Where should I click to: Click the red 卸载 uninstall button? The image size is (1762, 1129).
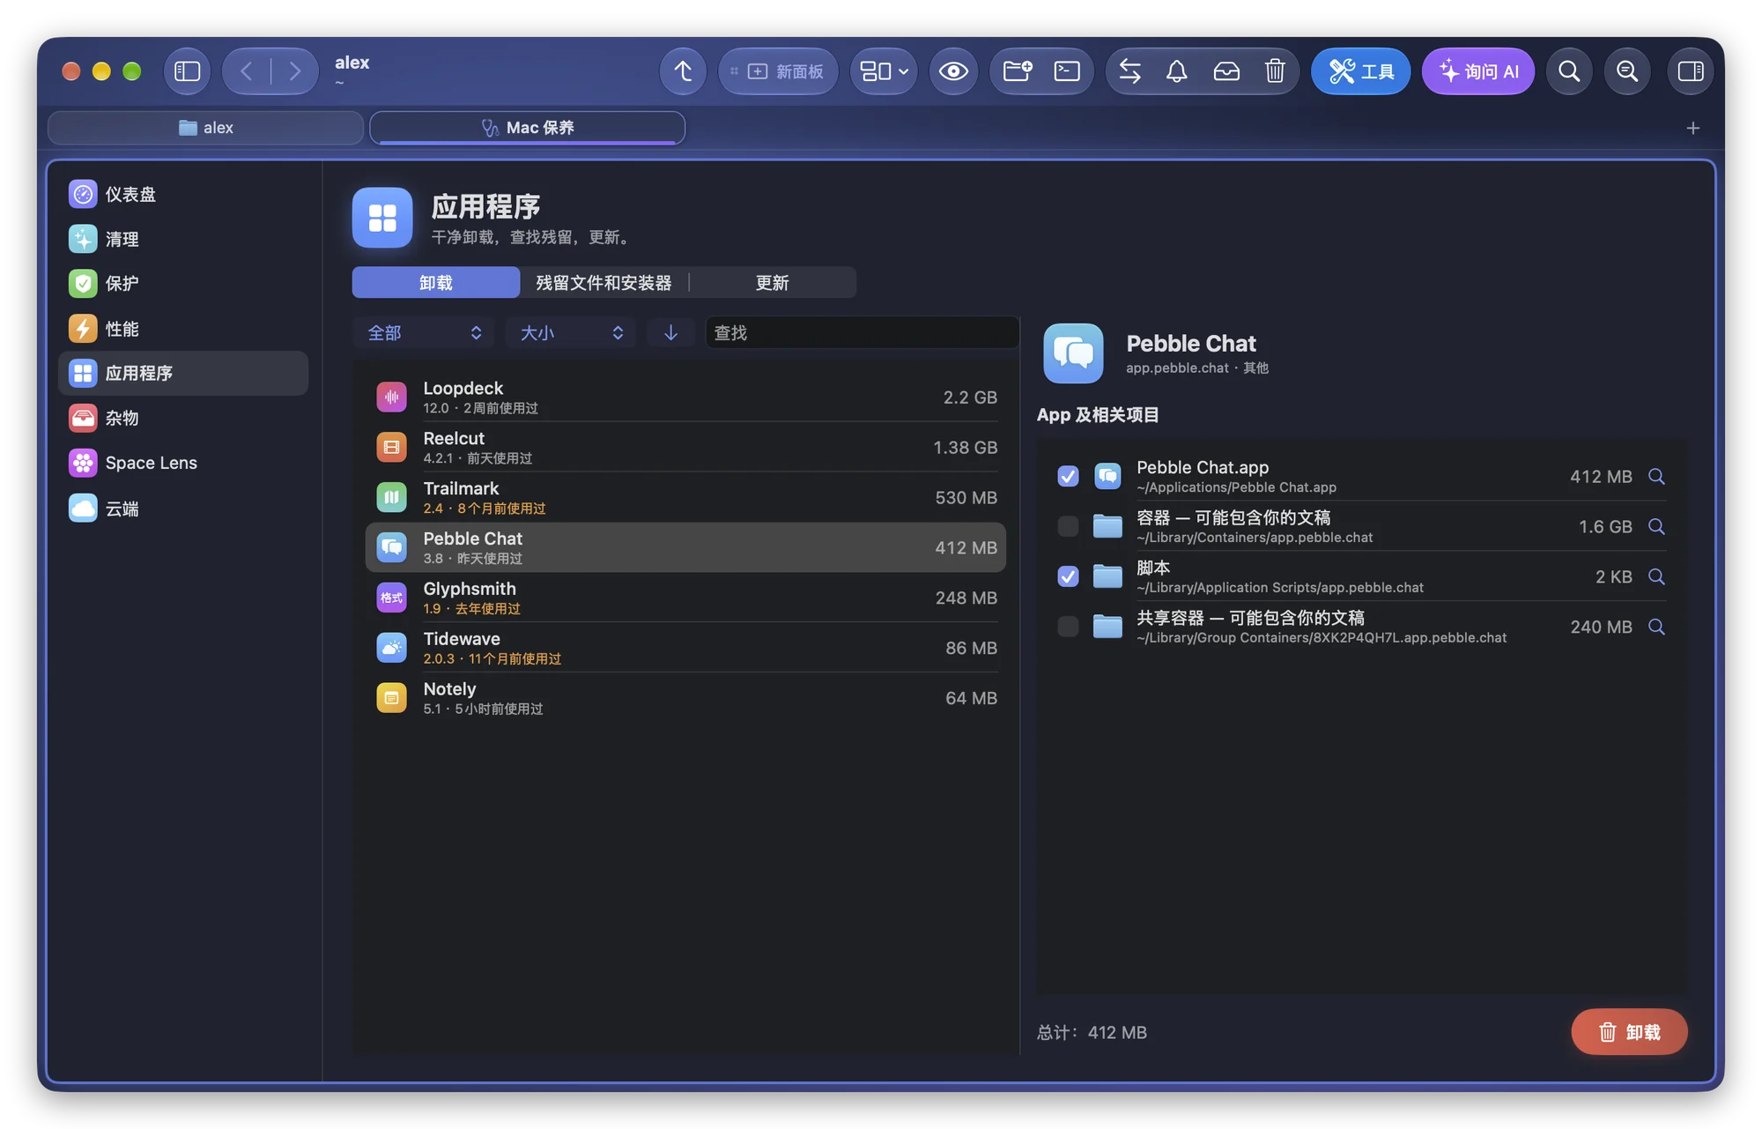coord(1629,1031)
